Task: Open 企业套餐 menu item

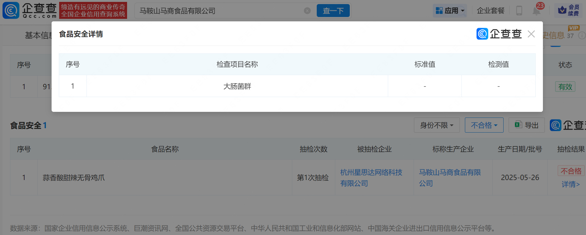Action: pyautogui.click(x=490, y=11)
